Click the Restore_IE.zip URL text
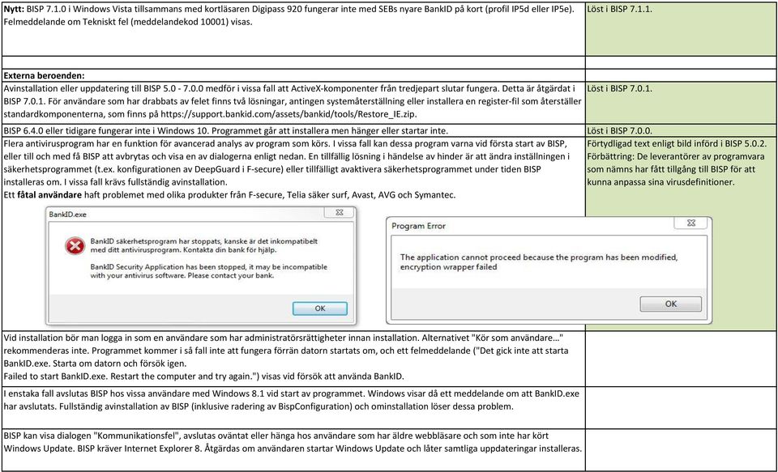This screenshot has height=472, width=778. [x=289, y=113]
